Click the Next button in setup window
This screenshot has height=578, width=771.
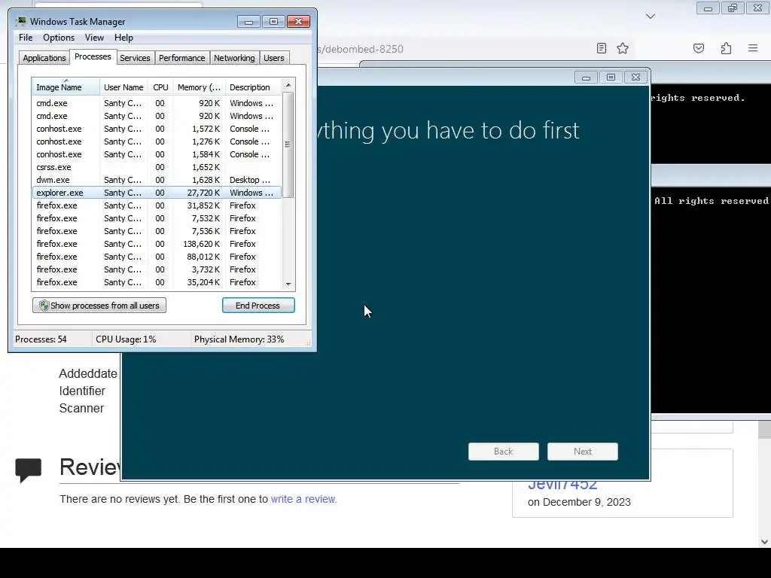point(582,452)
